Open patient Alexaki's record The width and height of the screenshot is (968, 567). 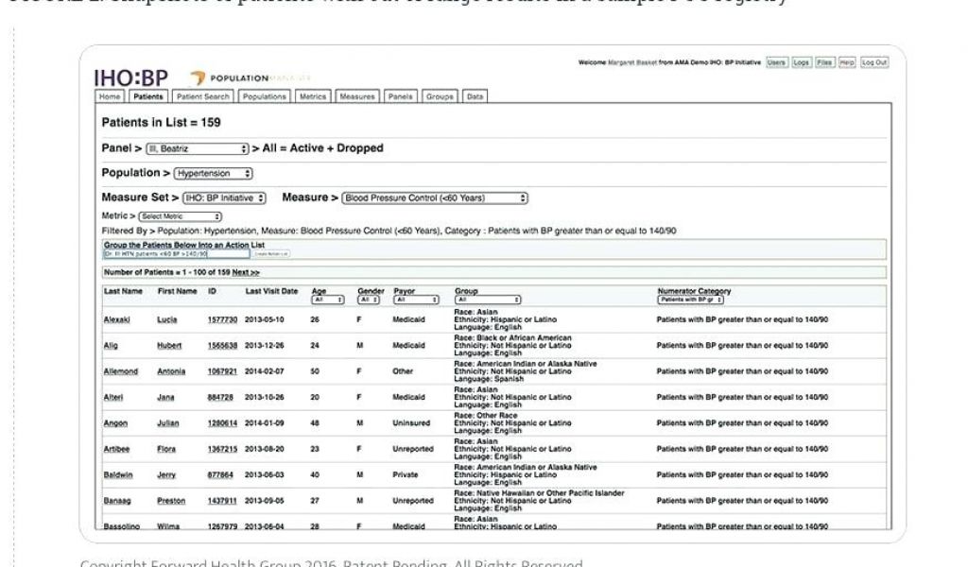[116, 319]
